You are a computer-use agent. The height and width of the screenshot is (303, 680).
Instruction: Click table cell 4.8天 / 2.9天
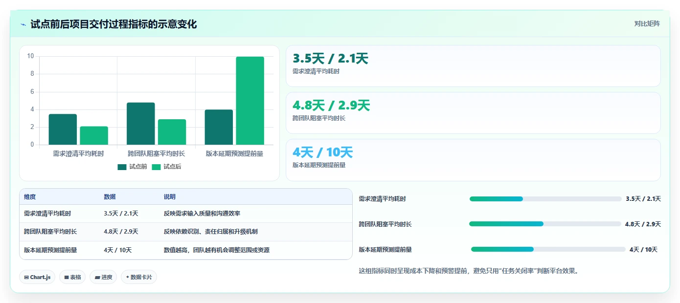click(x=121, y=232)
